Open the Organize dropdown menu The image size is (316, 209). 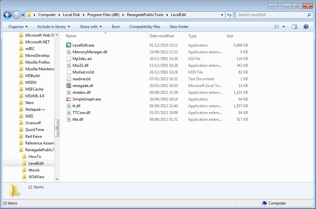[x=18, y=27]
